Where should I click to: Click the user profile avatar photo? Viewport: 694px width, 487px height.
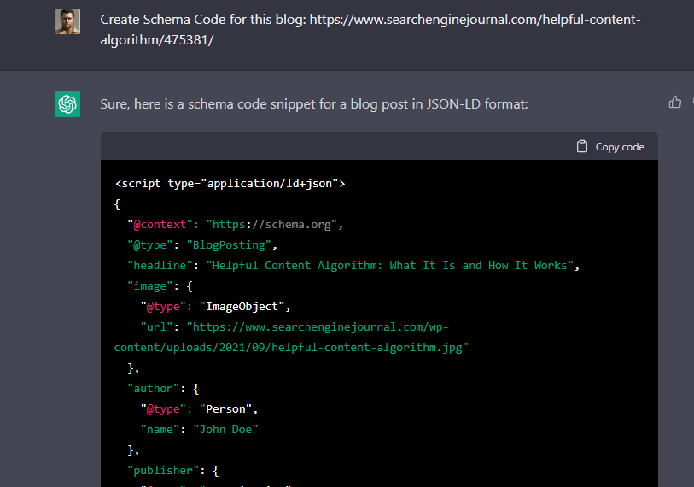67,21
